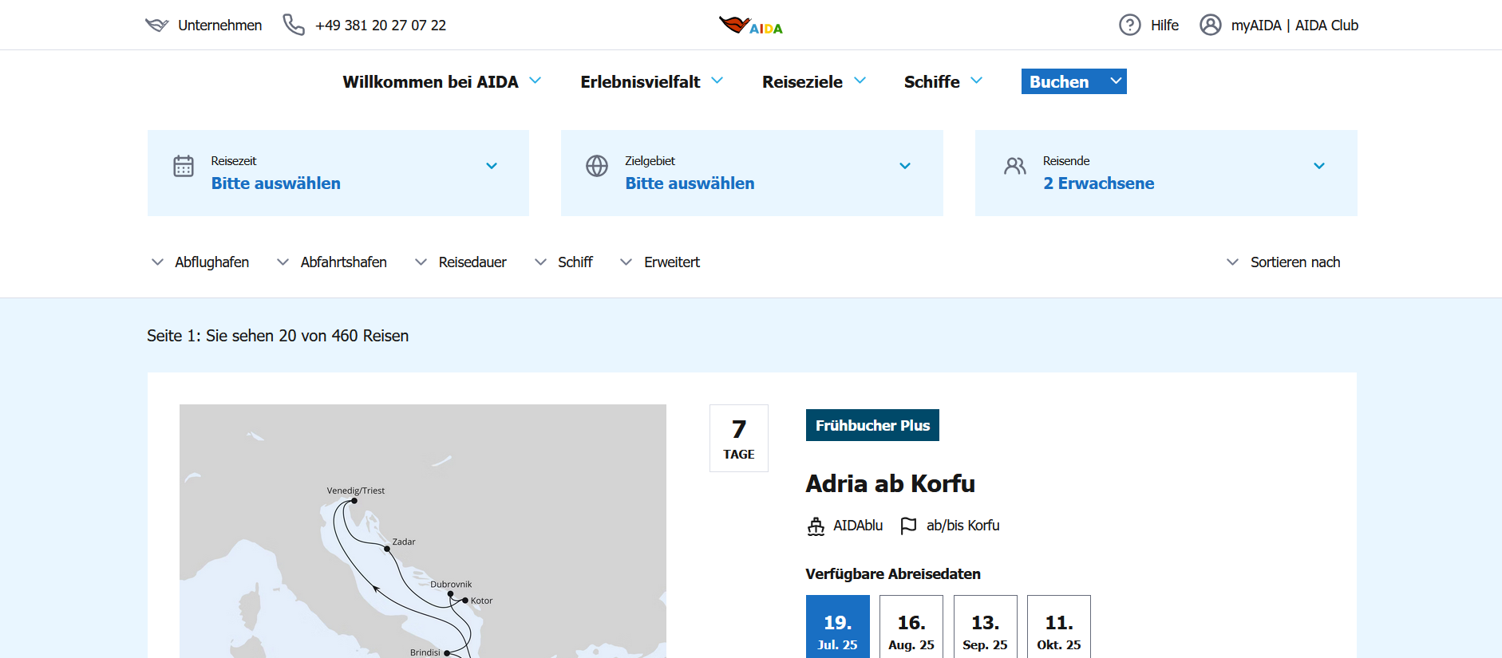Open the Abfahrtshafen filter
Image resolution: width=1502 pixels, height=658 pixels.
332,262
